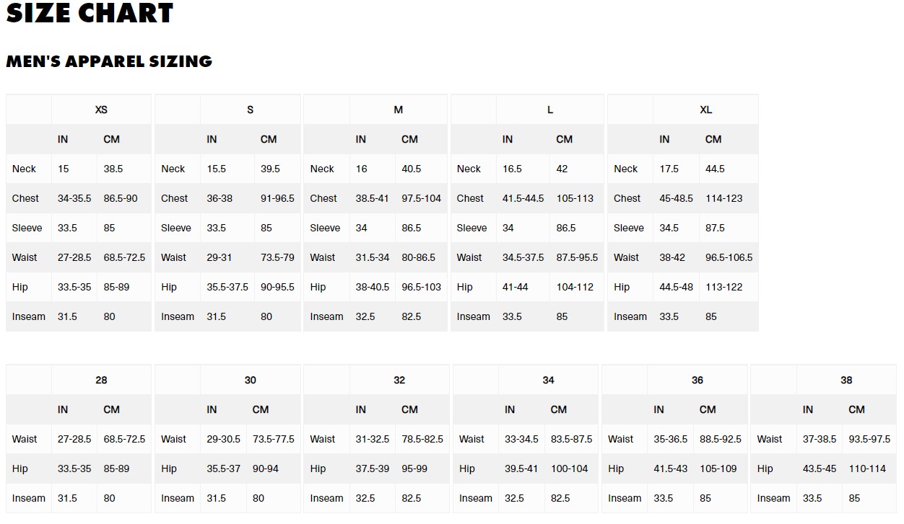This screenshot has height=524, width=904.
Task: Select the Inseam row label in size 38 table
Action: pyautogui.click(x=773, y=498)
